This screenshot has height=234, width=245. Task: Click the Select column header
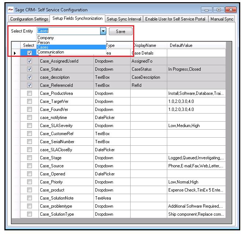[29, 45]
